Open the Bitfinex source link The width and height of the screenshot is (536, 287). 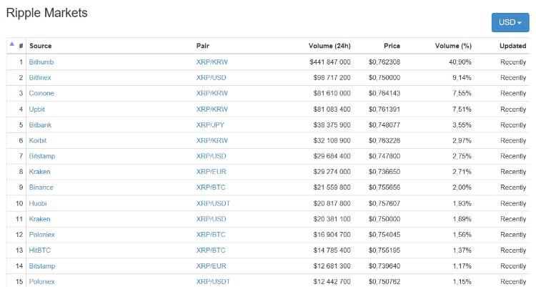tap(41, 77)
